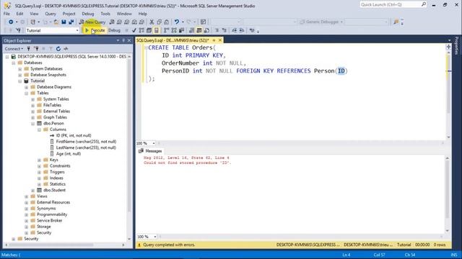This screenshot has width=462, height=259.
Task: Collapse the Tables folder node
Action: pos(27,93)
